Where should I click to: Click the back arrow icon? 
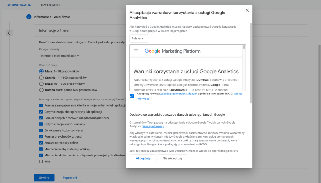click(9, 33)
